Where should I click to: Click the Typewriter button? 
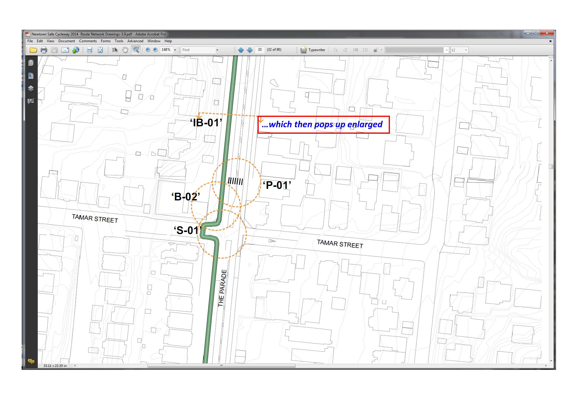click(313, 50)
